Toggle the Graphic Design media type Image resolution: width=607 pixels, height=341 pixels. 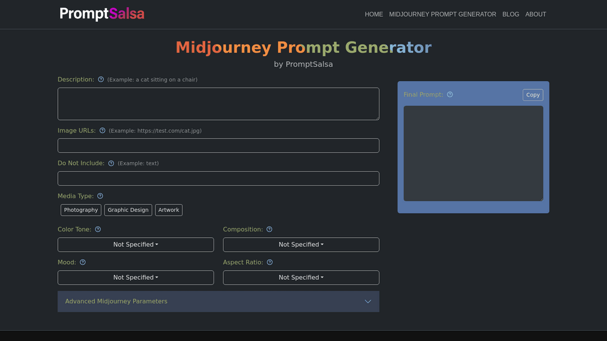tap(128, 210)
